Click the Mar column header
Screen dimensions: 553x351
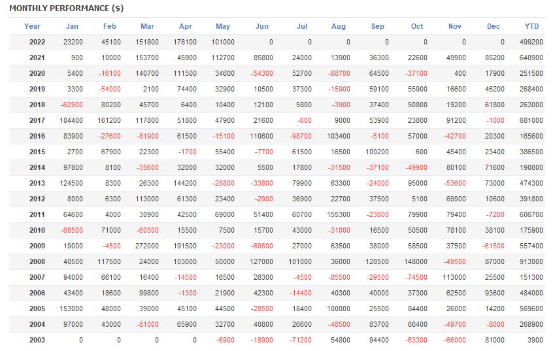click(x=148, y=26)
